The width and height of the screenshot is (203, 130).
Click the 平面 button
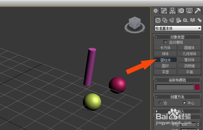190,72
